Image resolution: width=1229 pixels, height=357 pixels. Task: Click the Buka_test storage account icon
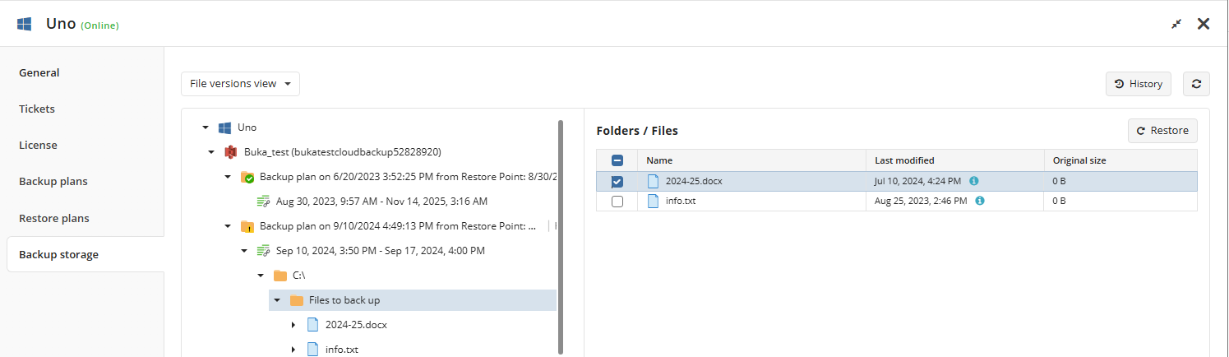231,152
